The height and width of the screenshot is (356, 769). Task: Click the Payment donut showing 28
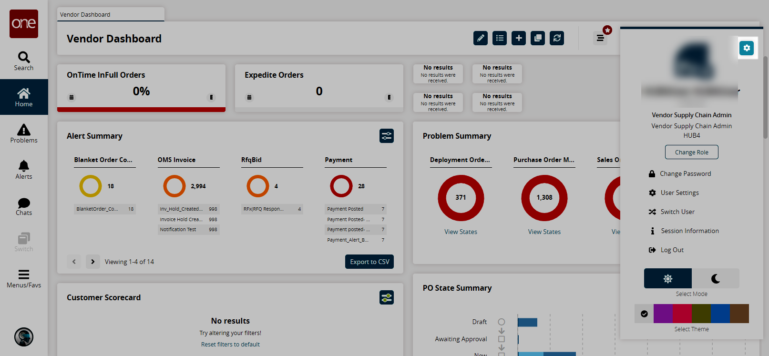click(341, 186)
